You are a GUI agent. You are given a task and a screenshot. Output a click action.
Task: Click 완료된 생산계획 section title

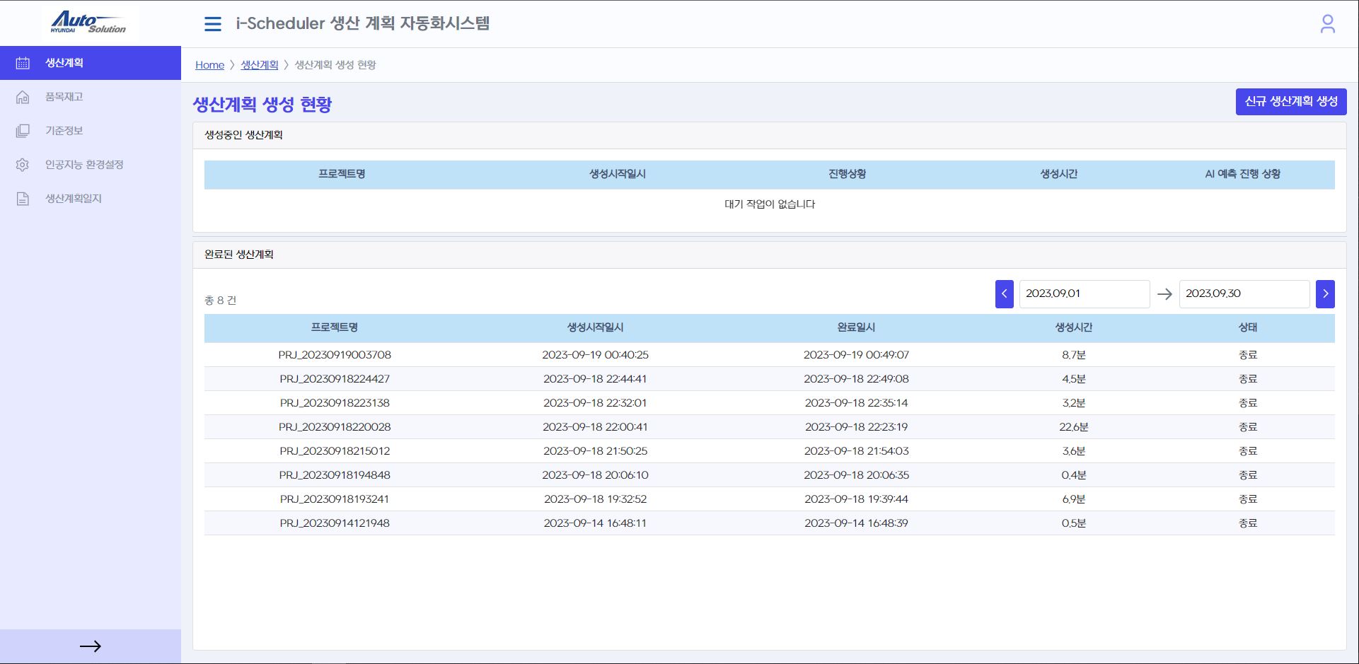coord(238,255)
